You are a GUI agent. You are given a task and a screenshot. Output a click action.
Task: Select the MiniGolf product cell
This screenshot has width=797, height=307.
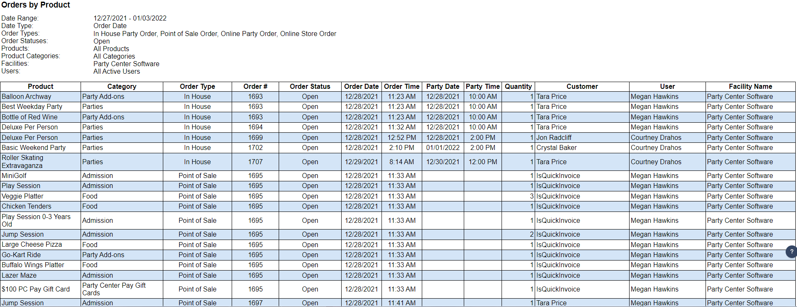coord(41,176)
